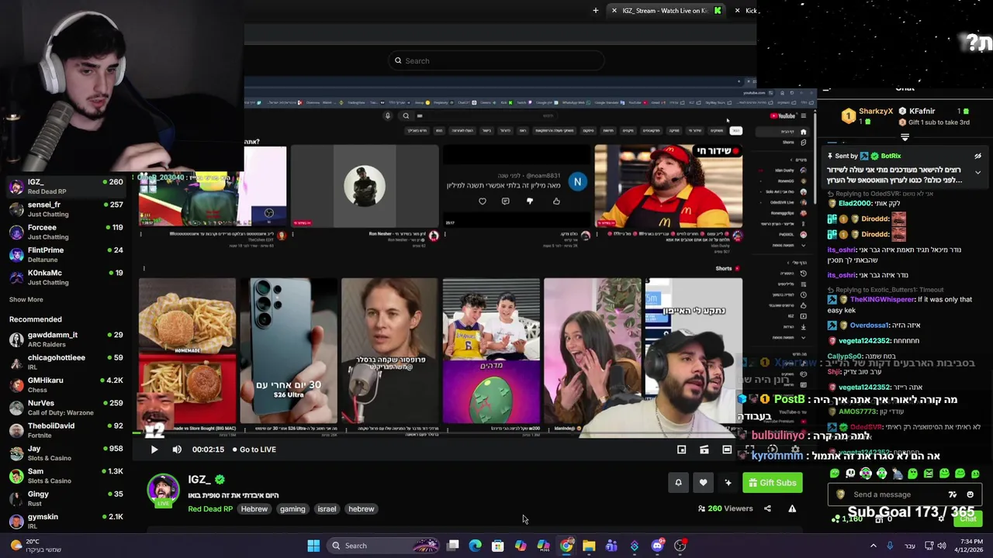Mute the stream volume speaker icon
Screen dimensions: 993x558
pyautogui.click(x=177, y=449)
